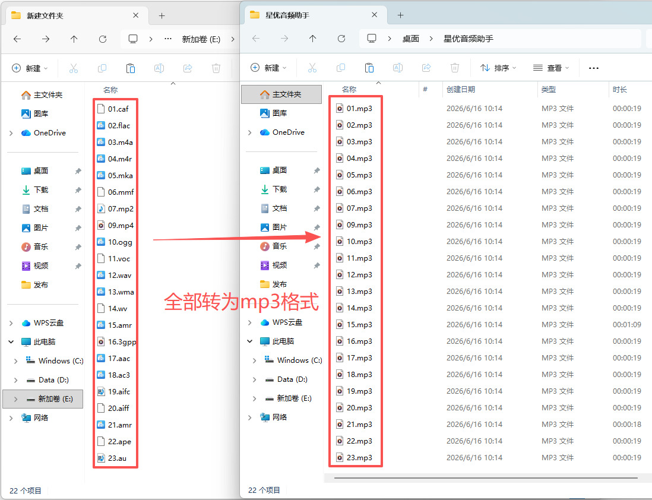Click Rename icon in 新建文件夹 toolbar
The image size is (652, 500).
[159, 68]
